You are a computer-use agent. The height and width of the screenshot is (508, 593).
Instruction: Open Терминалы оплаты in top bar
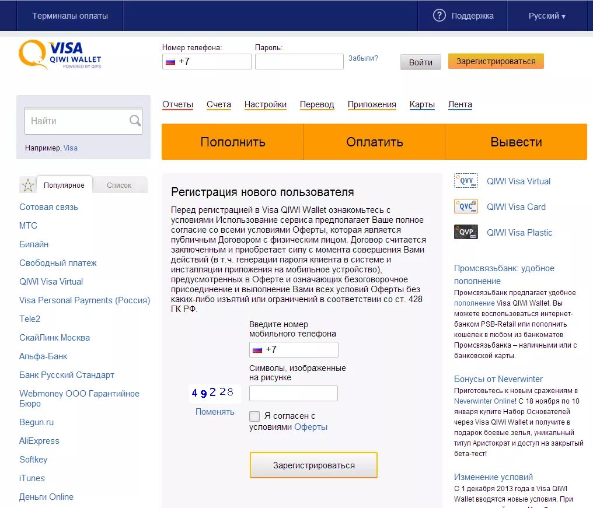click(70, 16)
